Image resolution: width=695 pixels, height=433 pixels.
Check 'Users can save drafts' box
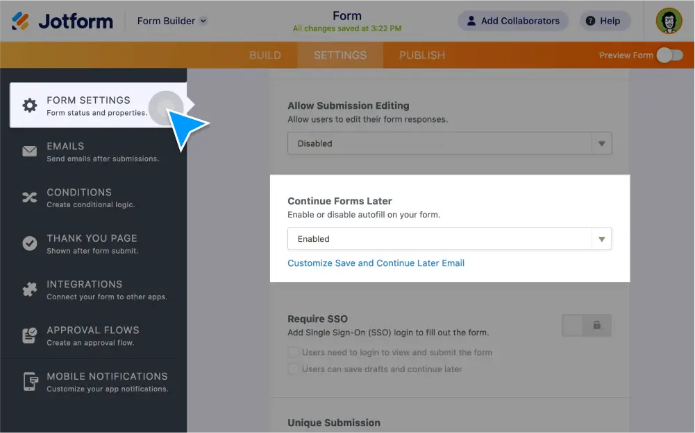pos(294,369)
